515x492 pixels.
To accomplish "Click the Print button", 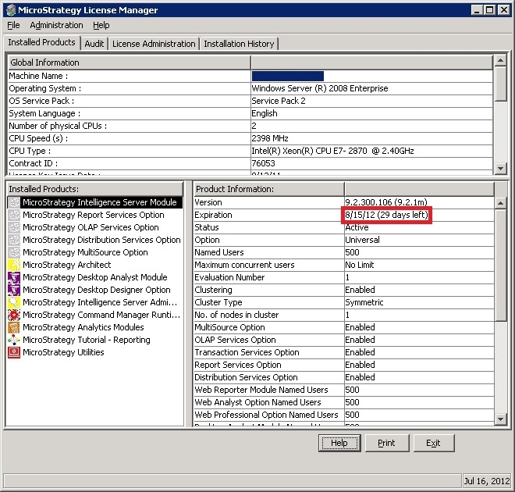I will (387, 443).
